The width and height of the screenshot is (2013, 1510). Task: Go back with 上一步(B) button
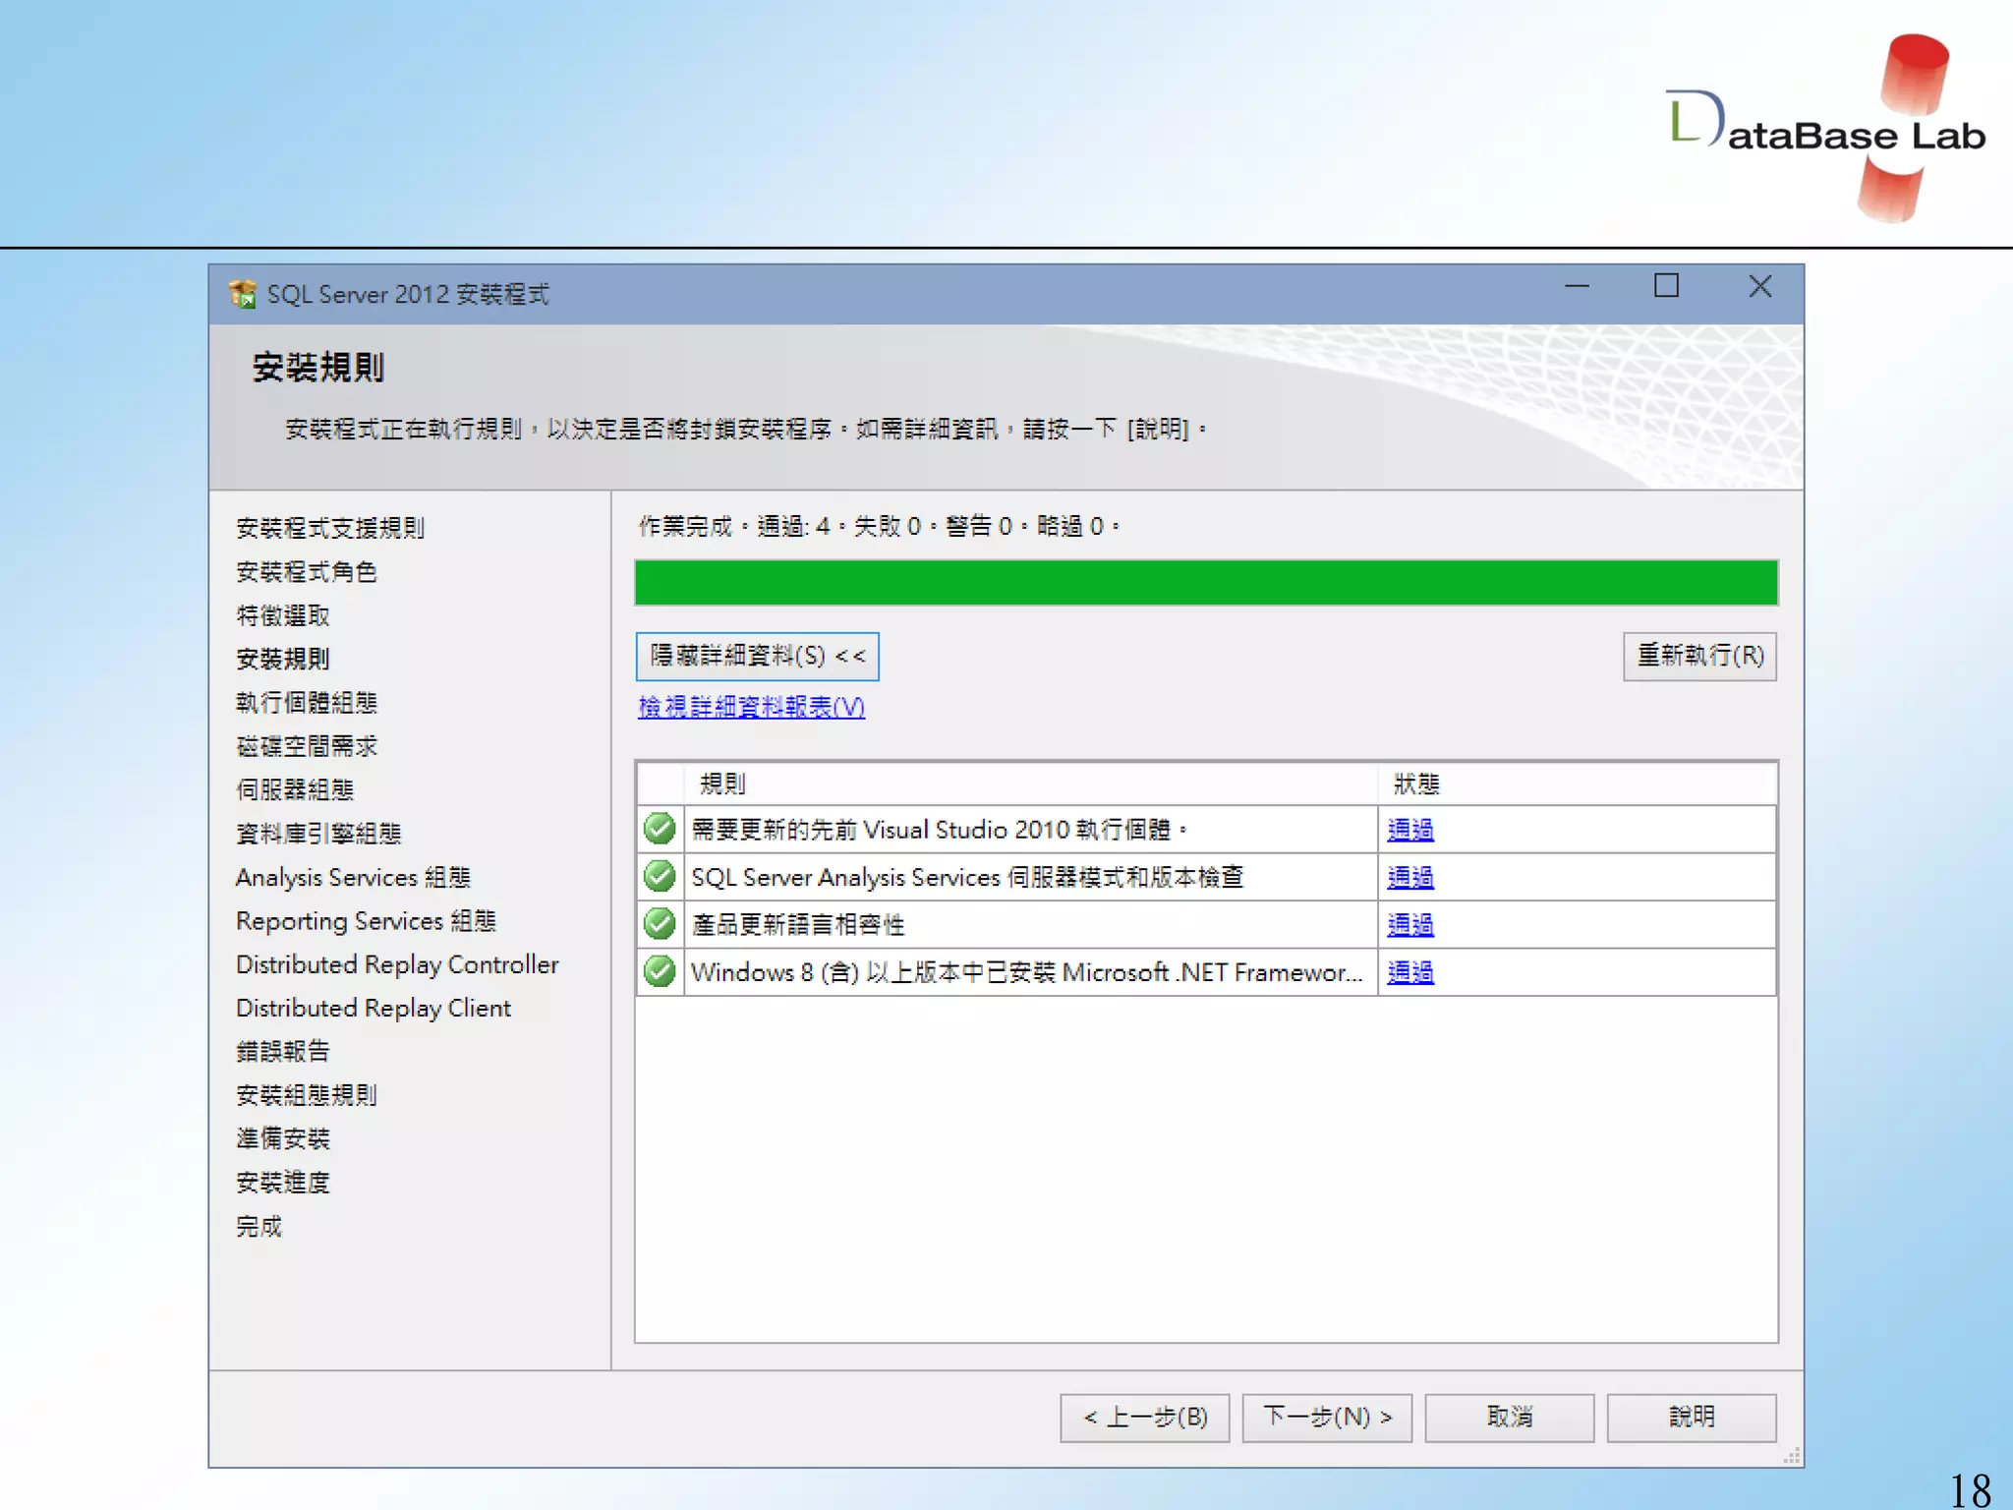[1144, 1418]
